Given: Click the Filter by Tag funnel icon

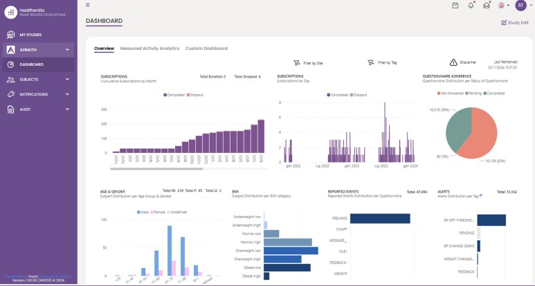Looking at the screenshot, I should [371, 62].
